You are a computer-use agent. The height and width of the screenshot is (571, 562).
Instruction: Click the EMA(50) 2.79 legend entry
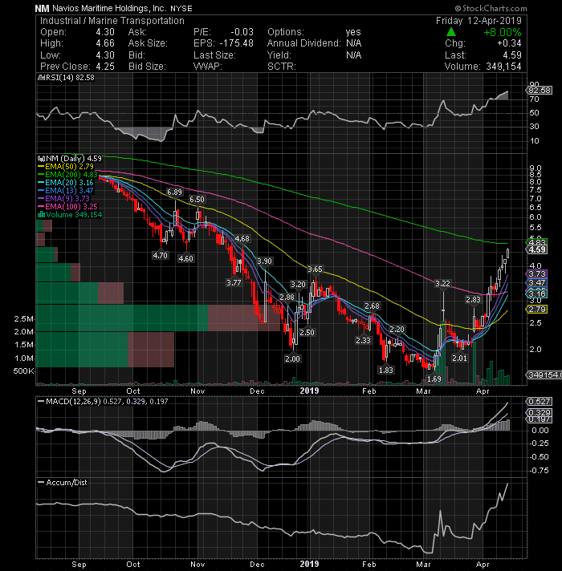(66, 167)
